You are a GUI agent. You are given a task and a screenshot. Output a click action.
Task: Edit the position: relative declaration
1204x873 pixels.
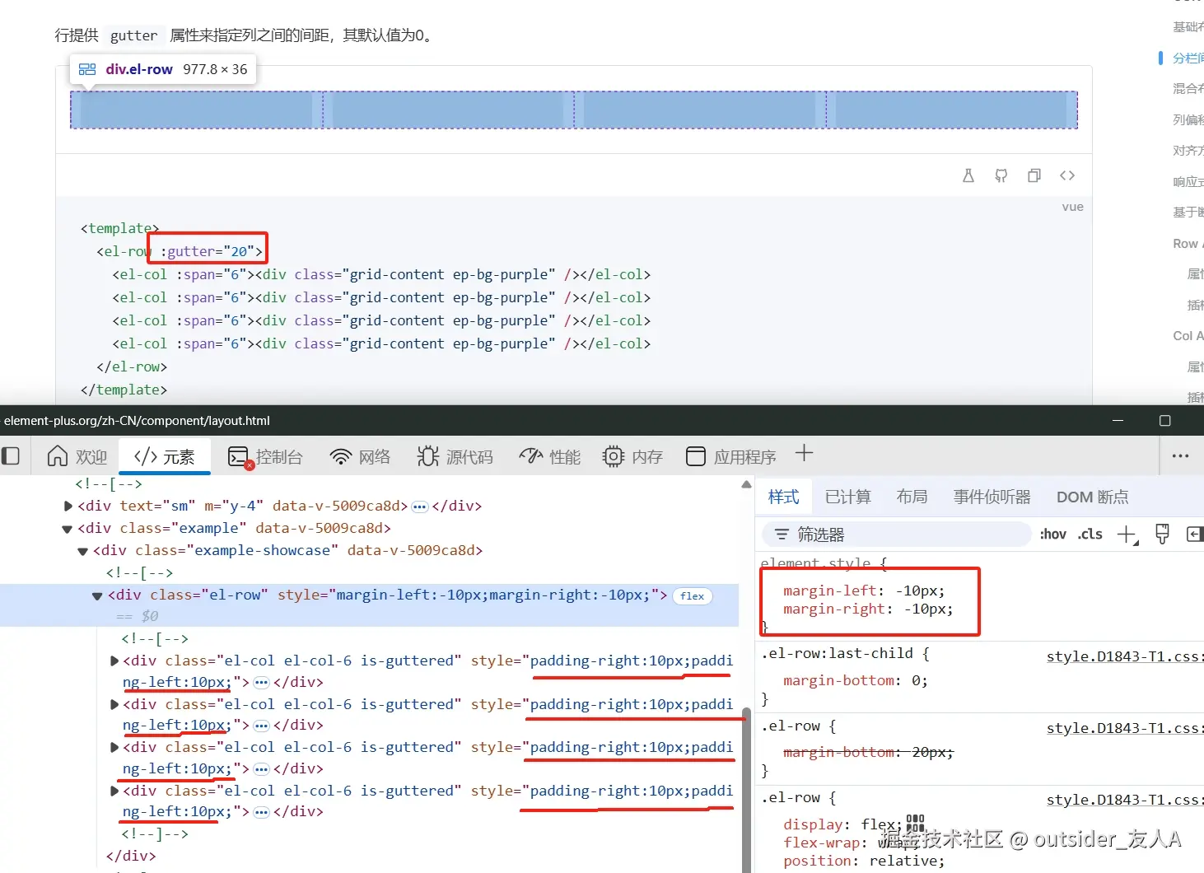coord(864,861)
